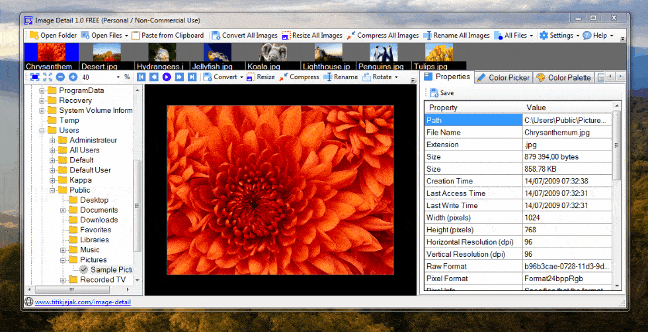Expand the Music folder

[x=63, y=250]
